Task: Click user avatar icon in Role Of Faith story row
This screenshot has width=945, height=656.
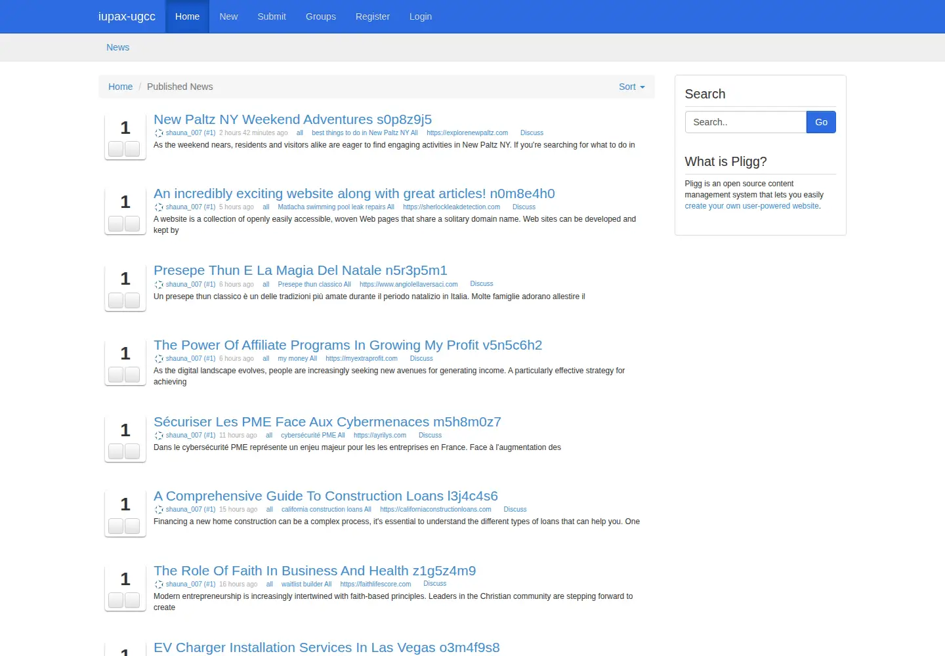Action: click(159, 584)
